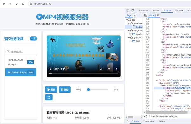
Task: Activate DevTools inspect element picker
Action: point(128,10)
